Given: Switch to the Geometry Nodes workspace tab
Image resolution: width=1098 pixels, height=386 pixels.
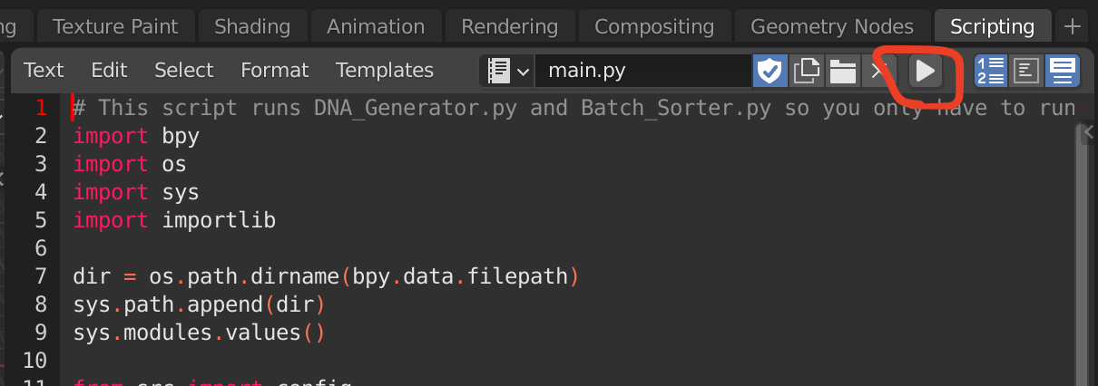Looking at the screenshot, I should click(x=832, y=26).
